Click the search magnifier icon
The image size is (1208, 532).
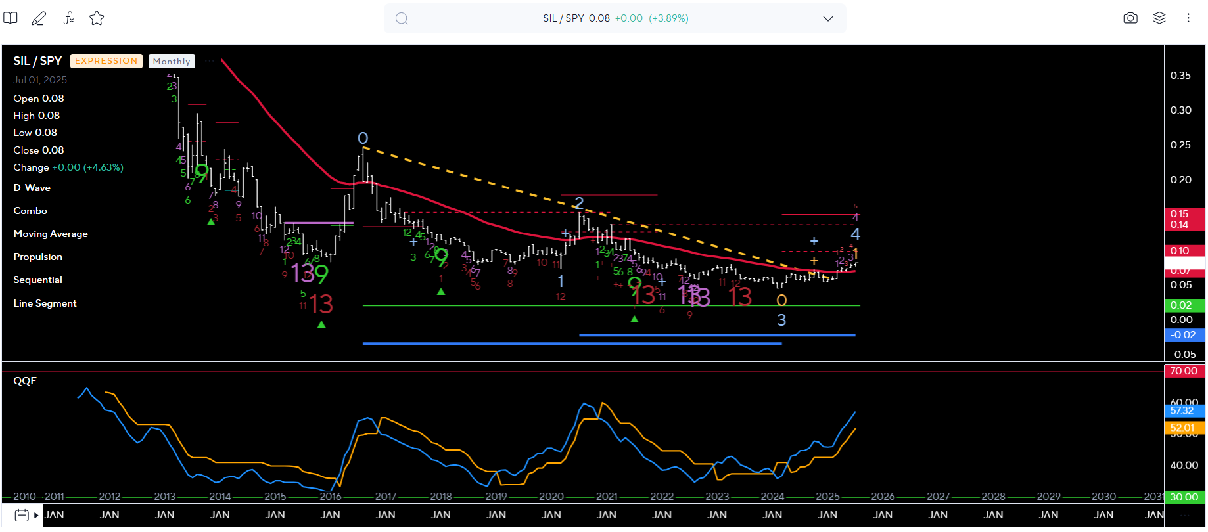point(402,18)
